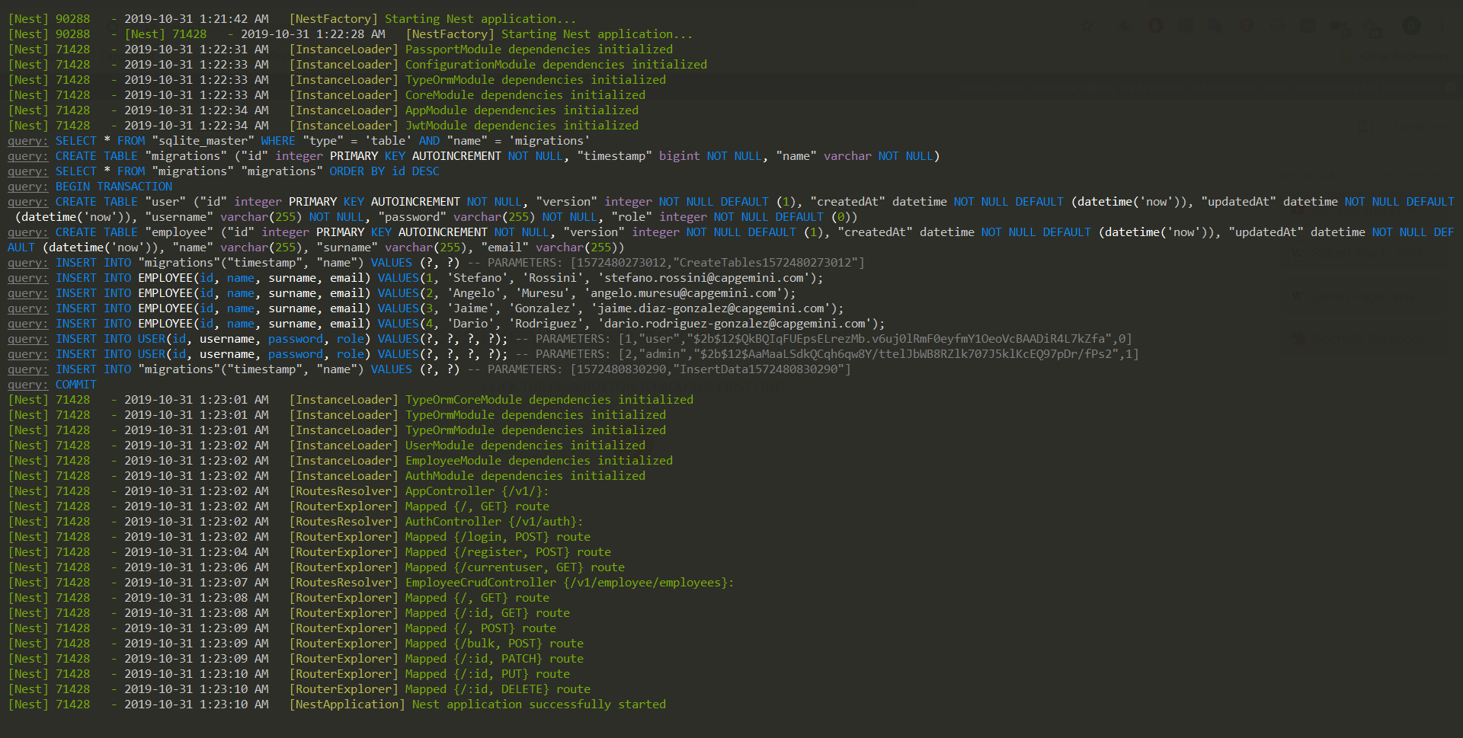
Task: Click the AuthController {/v1/auth} line
Action: pos(494,522)
